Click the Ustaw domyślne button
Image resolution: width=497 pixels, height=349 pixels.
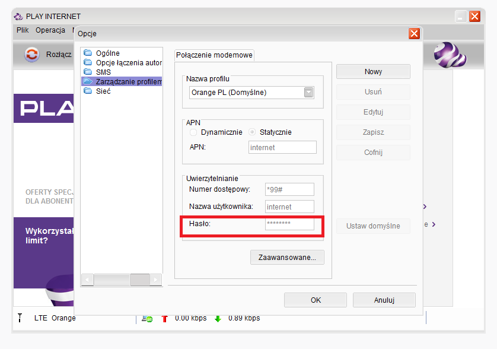[x=374, y=226]
